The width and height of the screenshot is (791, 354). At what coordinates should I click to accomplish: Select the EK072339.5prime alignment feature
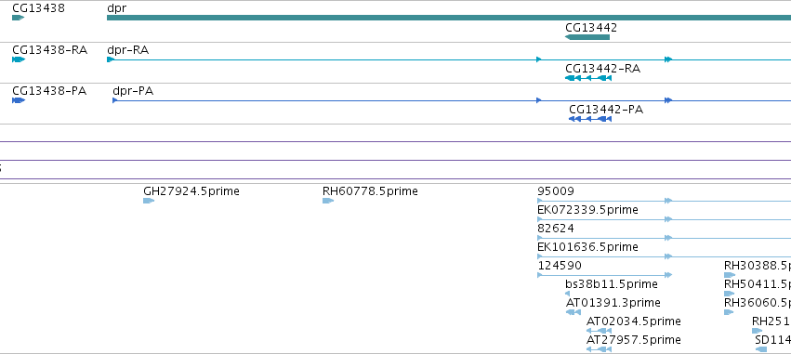[x=664, y=219]
